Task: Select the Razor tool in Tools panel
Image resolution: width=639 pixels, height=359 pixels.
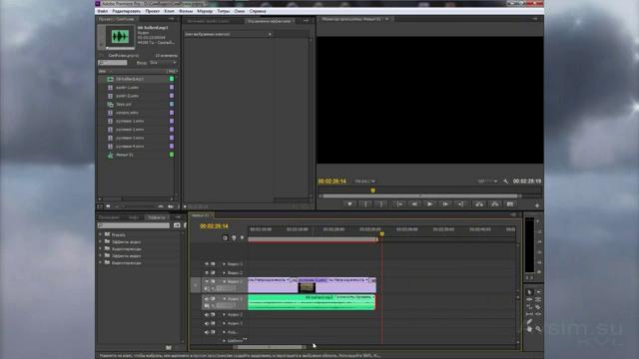Action: coord(538,306)
